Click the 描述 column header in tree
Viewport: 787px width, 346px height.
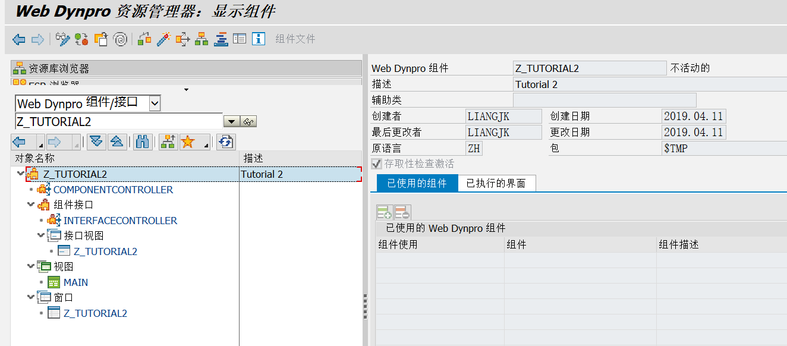[x=301, y=158]
